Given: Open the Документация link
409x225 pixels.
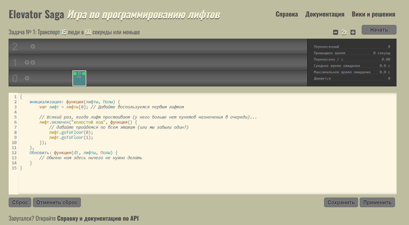Looking at the screenshot, I should [325, 14].
